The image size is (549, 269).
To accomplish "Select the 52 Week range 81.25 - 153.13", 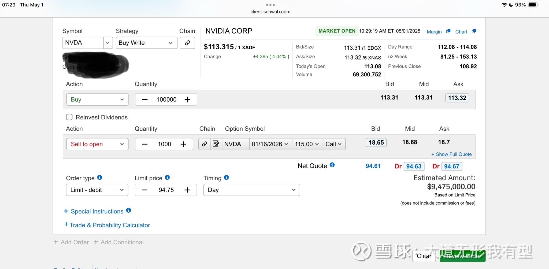I will point(458,57).
